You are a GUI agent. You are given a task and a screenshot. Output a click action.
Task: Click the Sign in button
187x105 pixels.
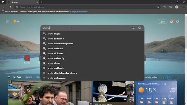pos(162,22)
